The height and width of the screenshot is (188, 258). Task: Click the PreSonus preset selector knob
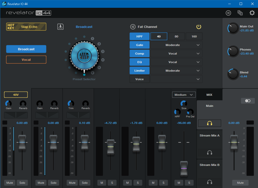click(84, 56)
